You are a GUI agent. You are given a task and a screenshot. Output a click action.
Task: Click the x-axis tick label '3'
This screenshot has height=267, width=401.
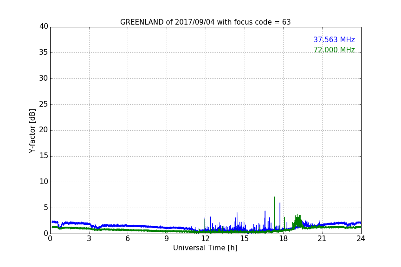(x=89, y=239)
